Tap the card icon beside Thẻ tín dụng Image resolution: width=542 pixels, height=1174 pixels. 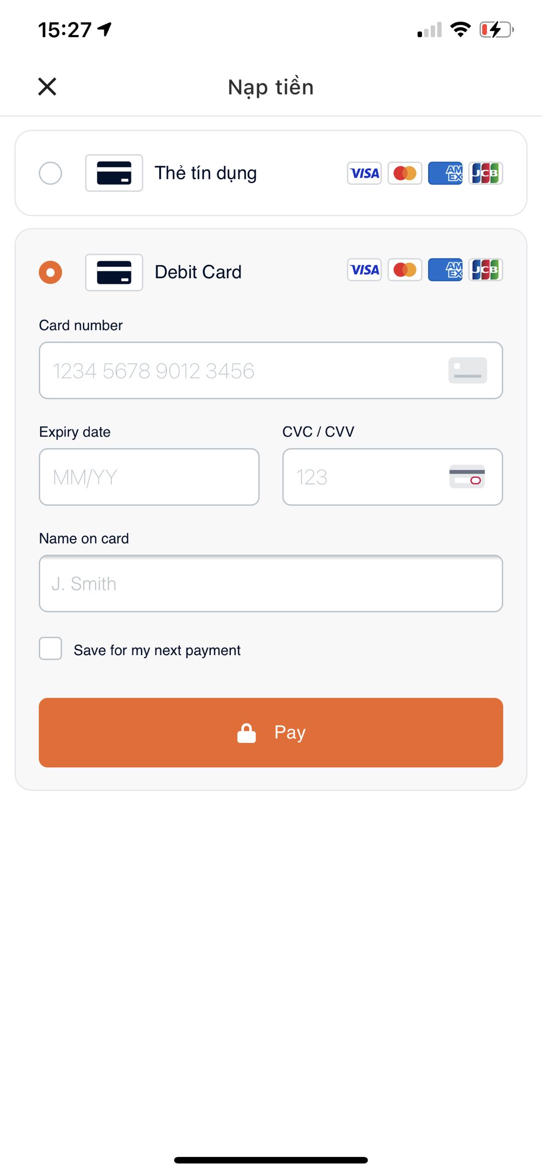114,173
